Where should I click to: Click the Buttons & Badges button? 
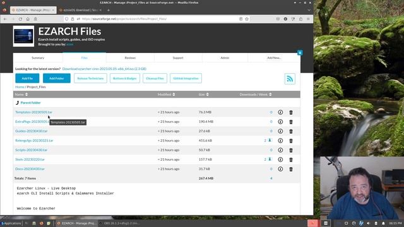(x=125, y=78)
